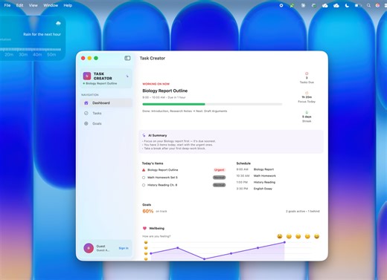387x280 pixels.
Task: Select the 9:00 AM Biology Report schedule entry
Action: [x=255, y=169]
